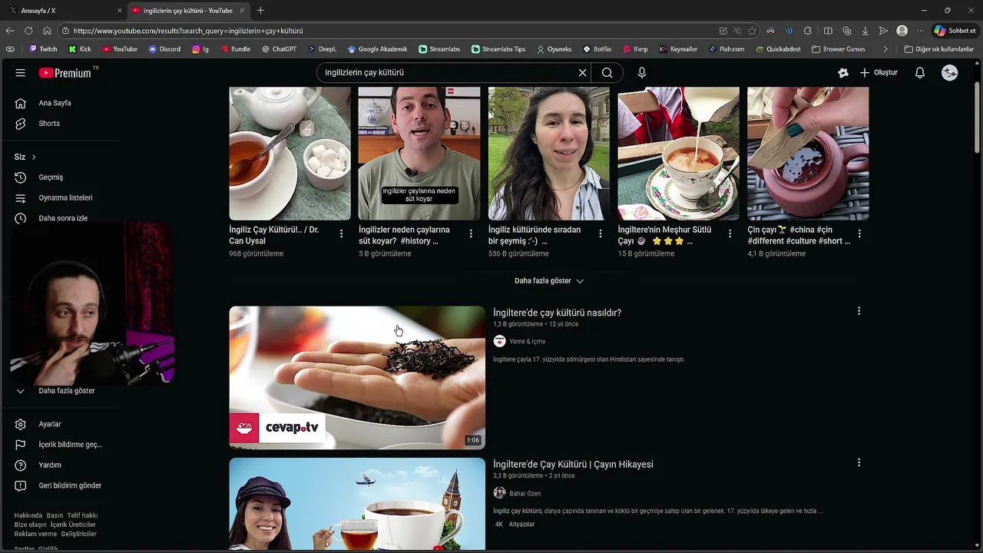Click Telif hakkı footer link
Viewport: 983px width, 553px height.
click(x=82, y=515)
